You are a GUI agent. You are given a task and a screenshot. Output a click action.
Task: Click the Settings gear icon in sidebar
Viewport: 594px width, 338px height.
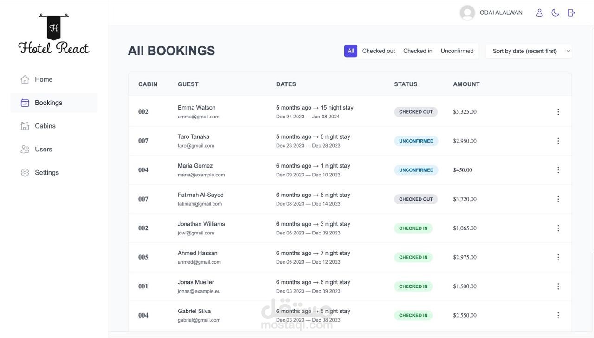tap(25, 172)
